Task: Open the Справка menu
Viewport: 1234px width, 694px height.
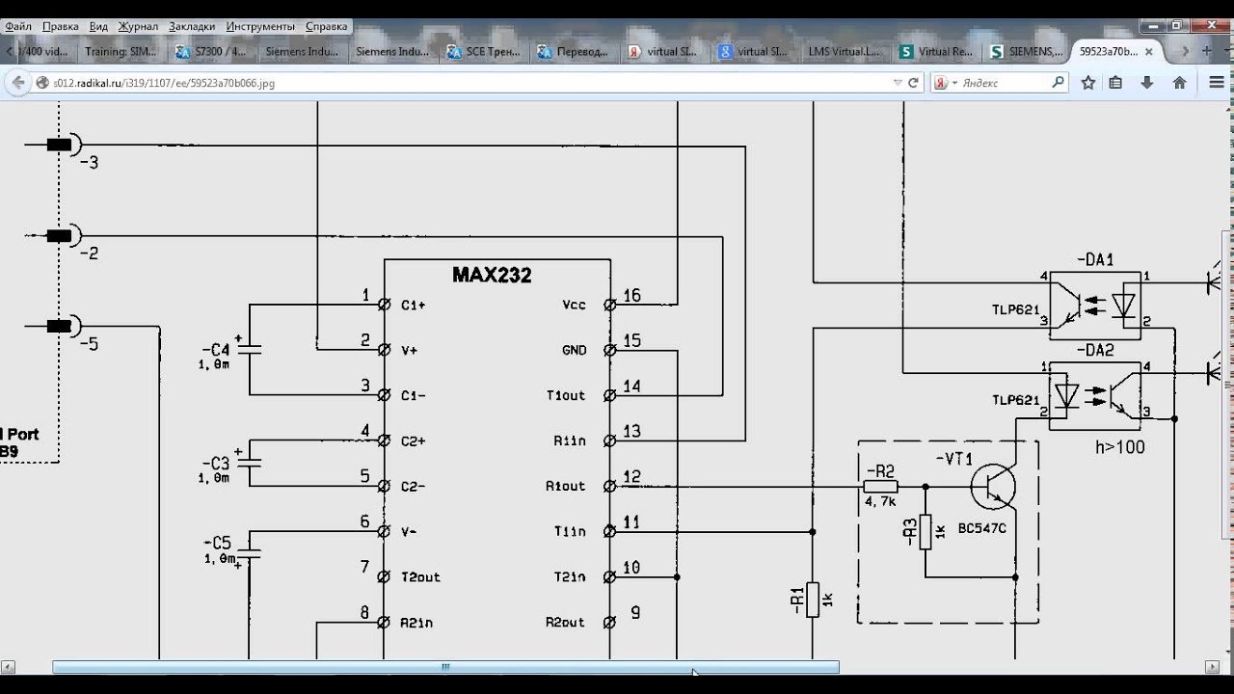Action: point(326,26)
